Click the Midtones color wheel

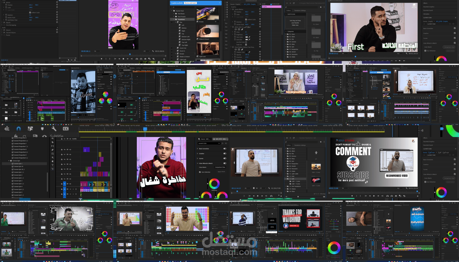coord(214,184)
